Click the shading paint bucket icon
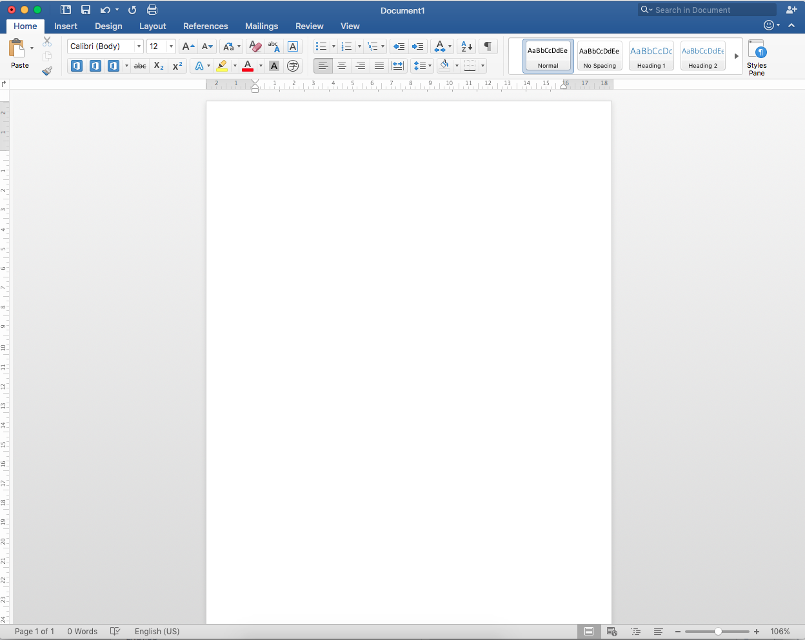The image size is (805, 640). click(444, 66)
